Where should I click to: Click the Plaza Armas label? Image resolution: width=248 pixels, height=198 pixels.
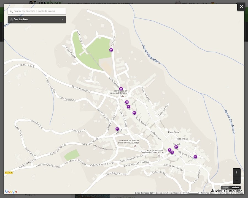pos(182,139)
